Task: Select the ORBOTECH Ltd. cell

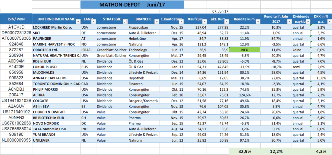Action: (x=56, y=50)
